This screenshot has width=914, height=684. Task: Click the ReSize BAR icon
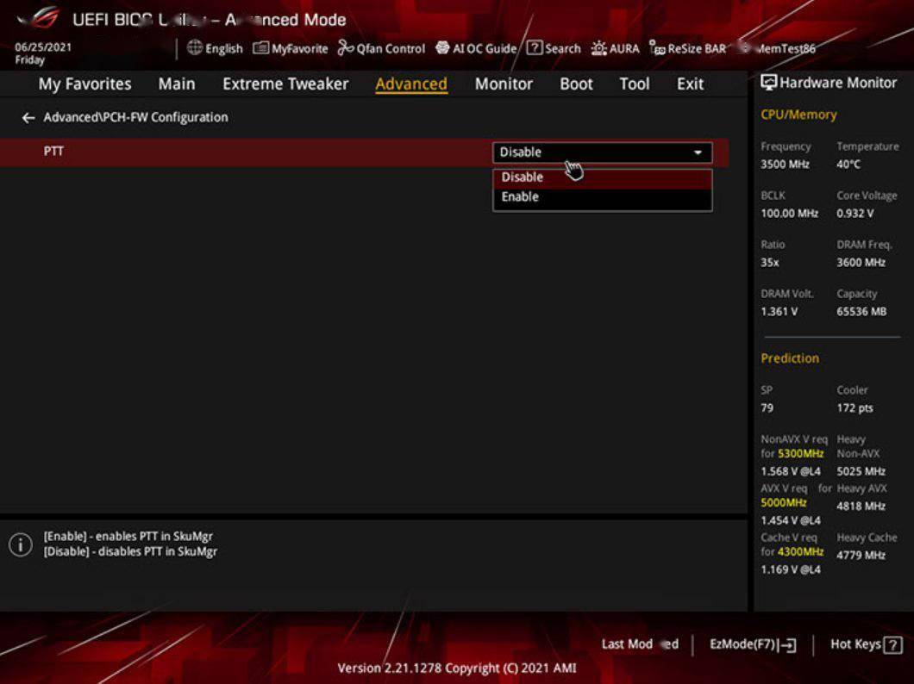pos(658,48)
